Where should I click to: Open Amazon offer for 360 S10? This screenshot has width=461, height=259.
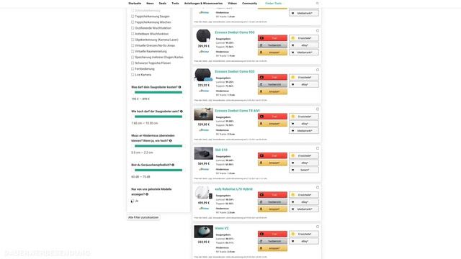272,163
